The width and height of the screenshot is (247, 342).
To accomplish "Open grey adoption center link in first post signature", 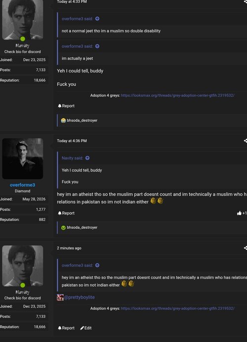I will pos(177,95).
